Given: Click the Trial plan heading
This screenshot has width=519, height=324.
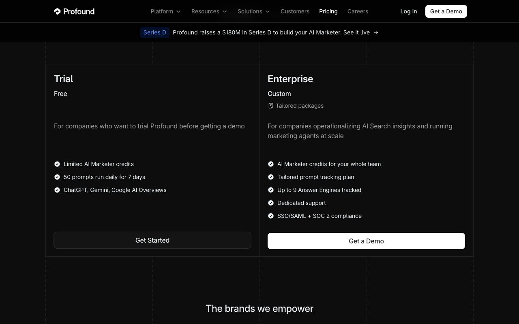Looking at the screenshot, I should coord(64,79).
